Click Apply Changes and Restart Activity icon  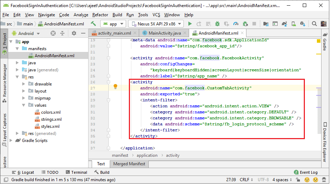[x=199, y=24]
